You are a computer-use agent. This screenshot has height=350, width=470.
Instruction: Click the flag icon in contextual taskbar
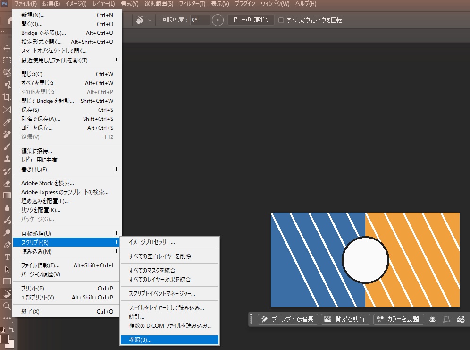click(446, 319)
